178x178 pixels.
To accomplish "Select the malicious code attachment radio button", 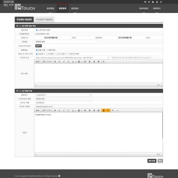I will tap(68, 54).
